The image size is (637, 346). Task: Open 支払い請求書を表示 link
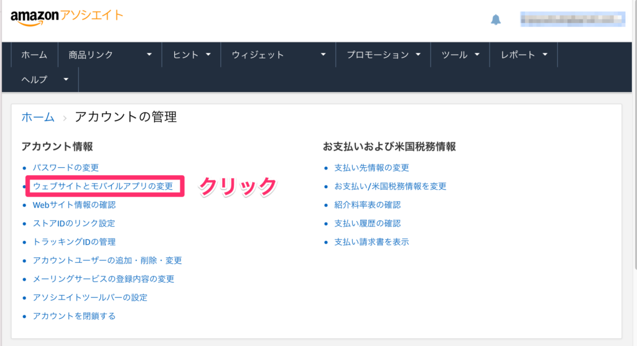pyautogui.click(x=371, y=242)
